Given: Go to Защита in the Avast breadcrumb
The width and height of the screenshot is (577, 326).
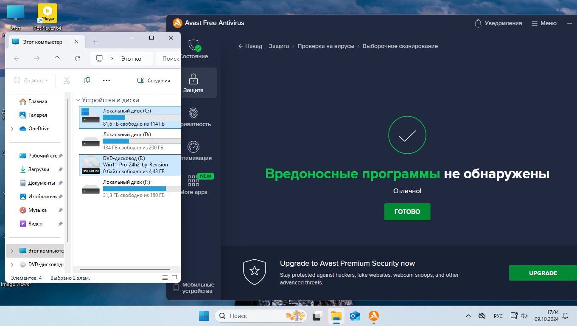Looking at the screenshot, I should click(x=279, y=46).
